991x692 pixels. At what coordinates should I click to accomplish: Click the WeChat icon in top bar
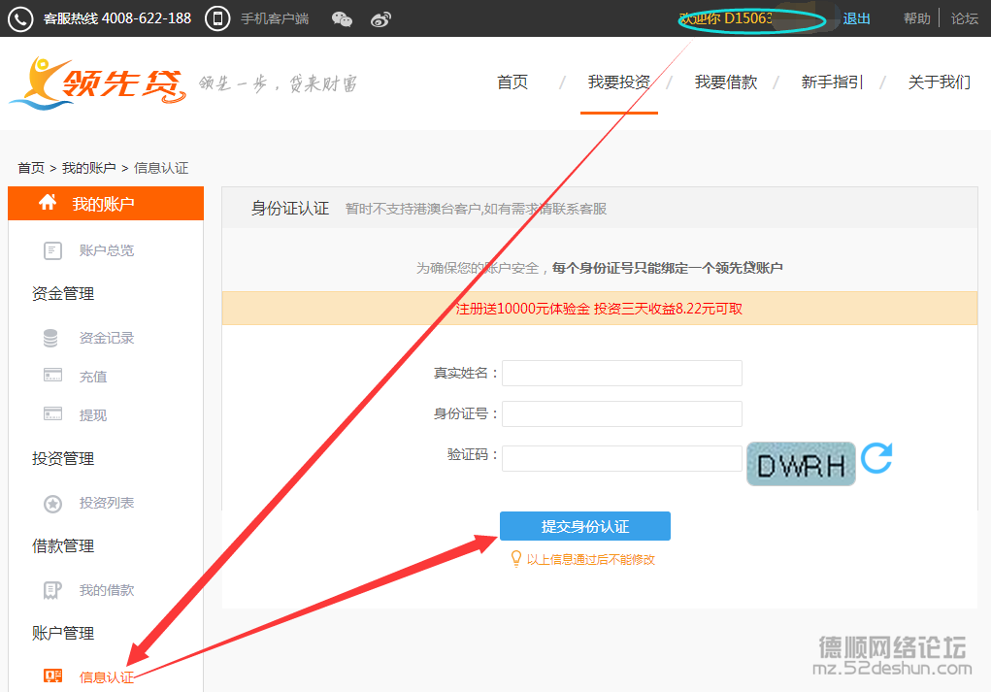coord(342,18)
